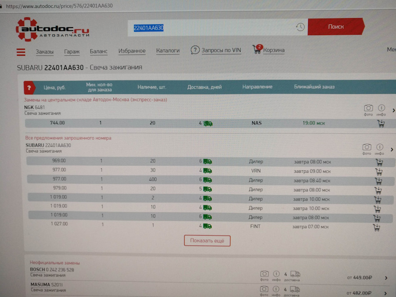The height and width of the screenshot is (297, 396).
Task: Add the 969.00 offer to cart
Action: (x=379, y=162)
